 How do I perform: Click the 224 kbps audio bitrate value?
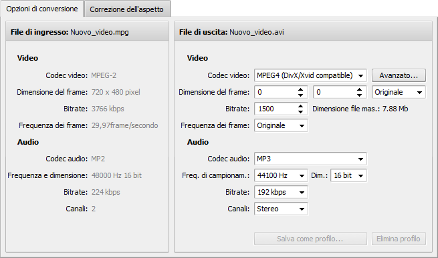pos(106,192)
